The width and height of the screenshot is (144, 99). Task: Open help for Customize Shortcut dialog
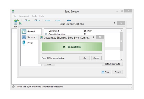93,37
